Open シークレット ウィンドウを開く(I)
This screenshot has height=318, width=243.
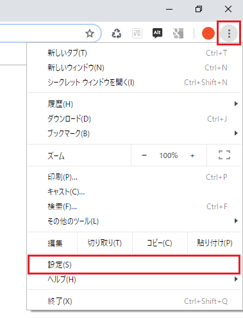(135, 83)
